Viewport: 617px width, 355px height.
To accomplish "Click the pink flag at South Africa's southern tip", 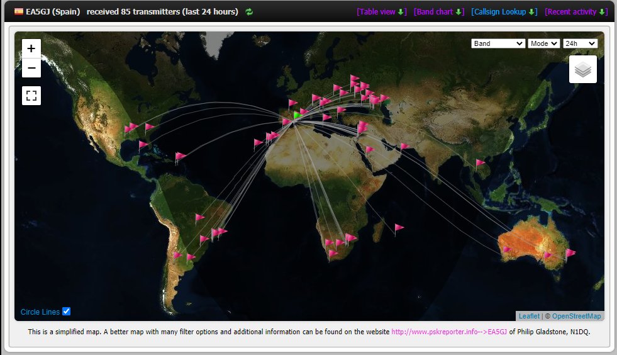I will click(x=333, y=254).
